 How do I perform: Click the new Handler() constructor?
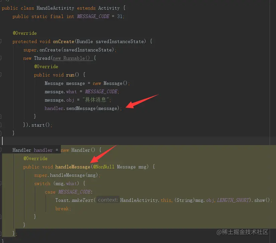tap(78, 150)
